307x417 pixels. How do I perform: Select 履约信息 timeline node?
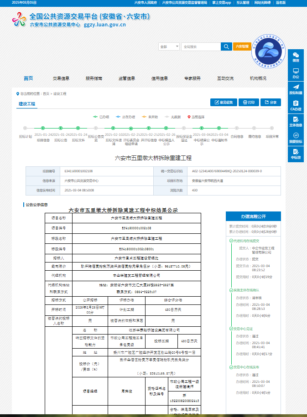pos(254,128)
